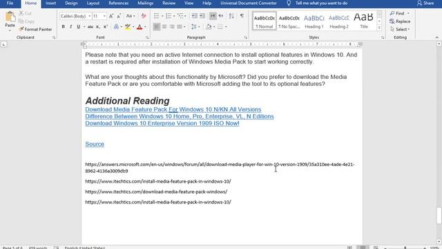Open the Paragraph dialog launcher
This screenshot has width=442, height=249.
(x=246, y=37)
